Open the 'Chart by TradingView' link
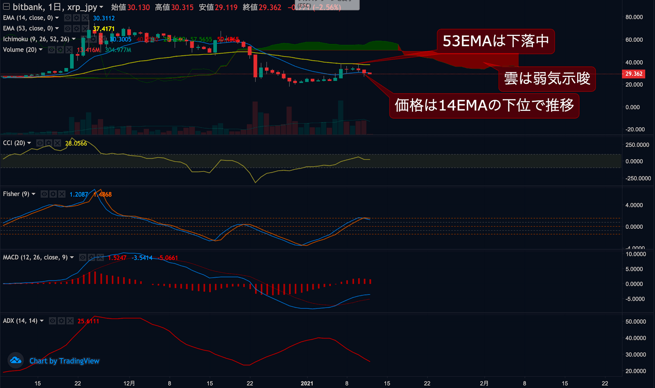 pos(64,361)
